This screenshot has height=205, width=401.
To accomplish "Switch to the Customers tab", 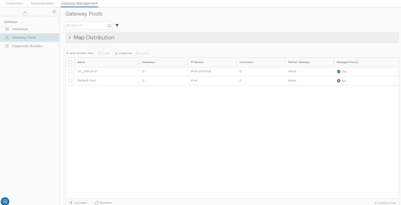I will [14, 3].
